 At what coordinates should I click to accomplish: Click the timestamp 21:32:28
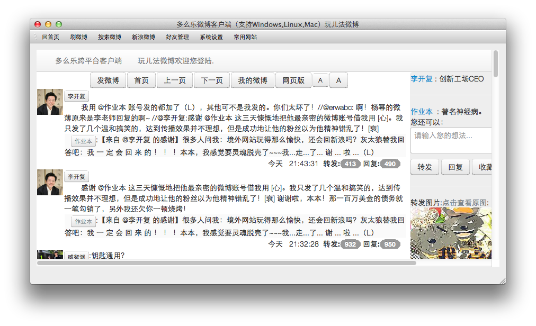coord(303,245)
